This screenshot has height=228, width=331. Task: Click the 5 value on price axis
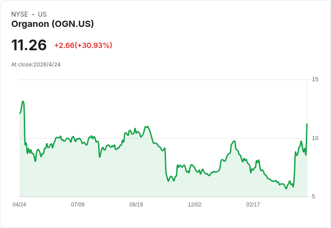[x=313, y=197]
